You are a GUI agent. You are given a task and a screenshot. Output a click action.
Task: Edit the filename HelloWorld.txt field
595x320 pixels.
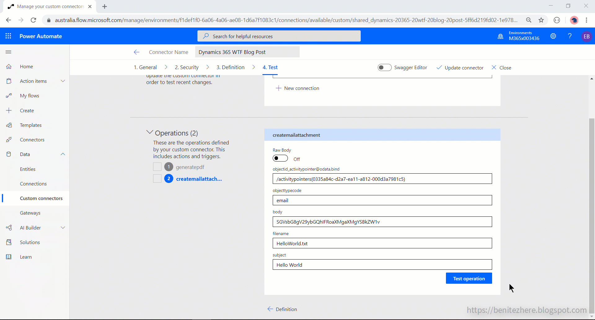click(382, 243)
